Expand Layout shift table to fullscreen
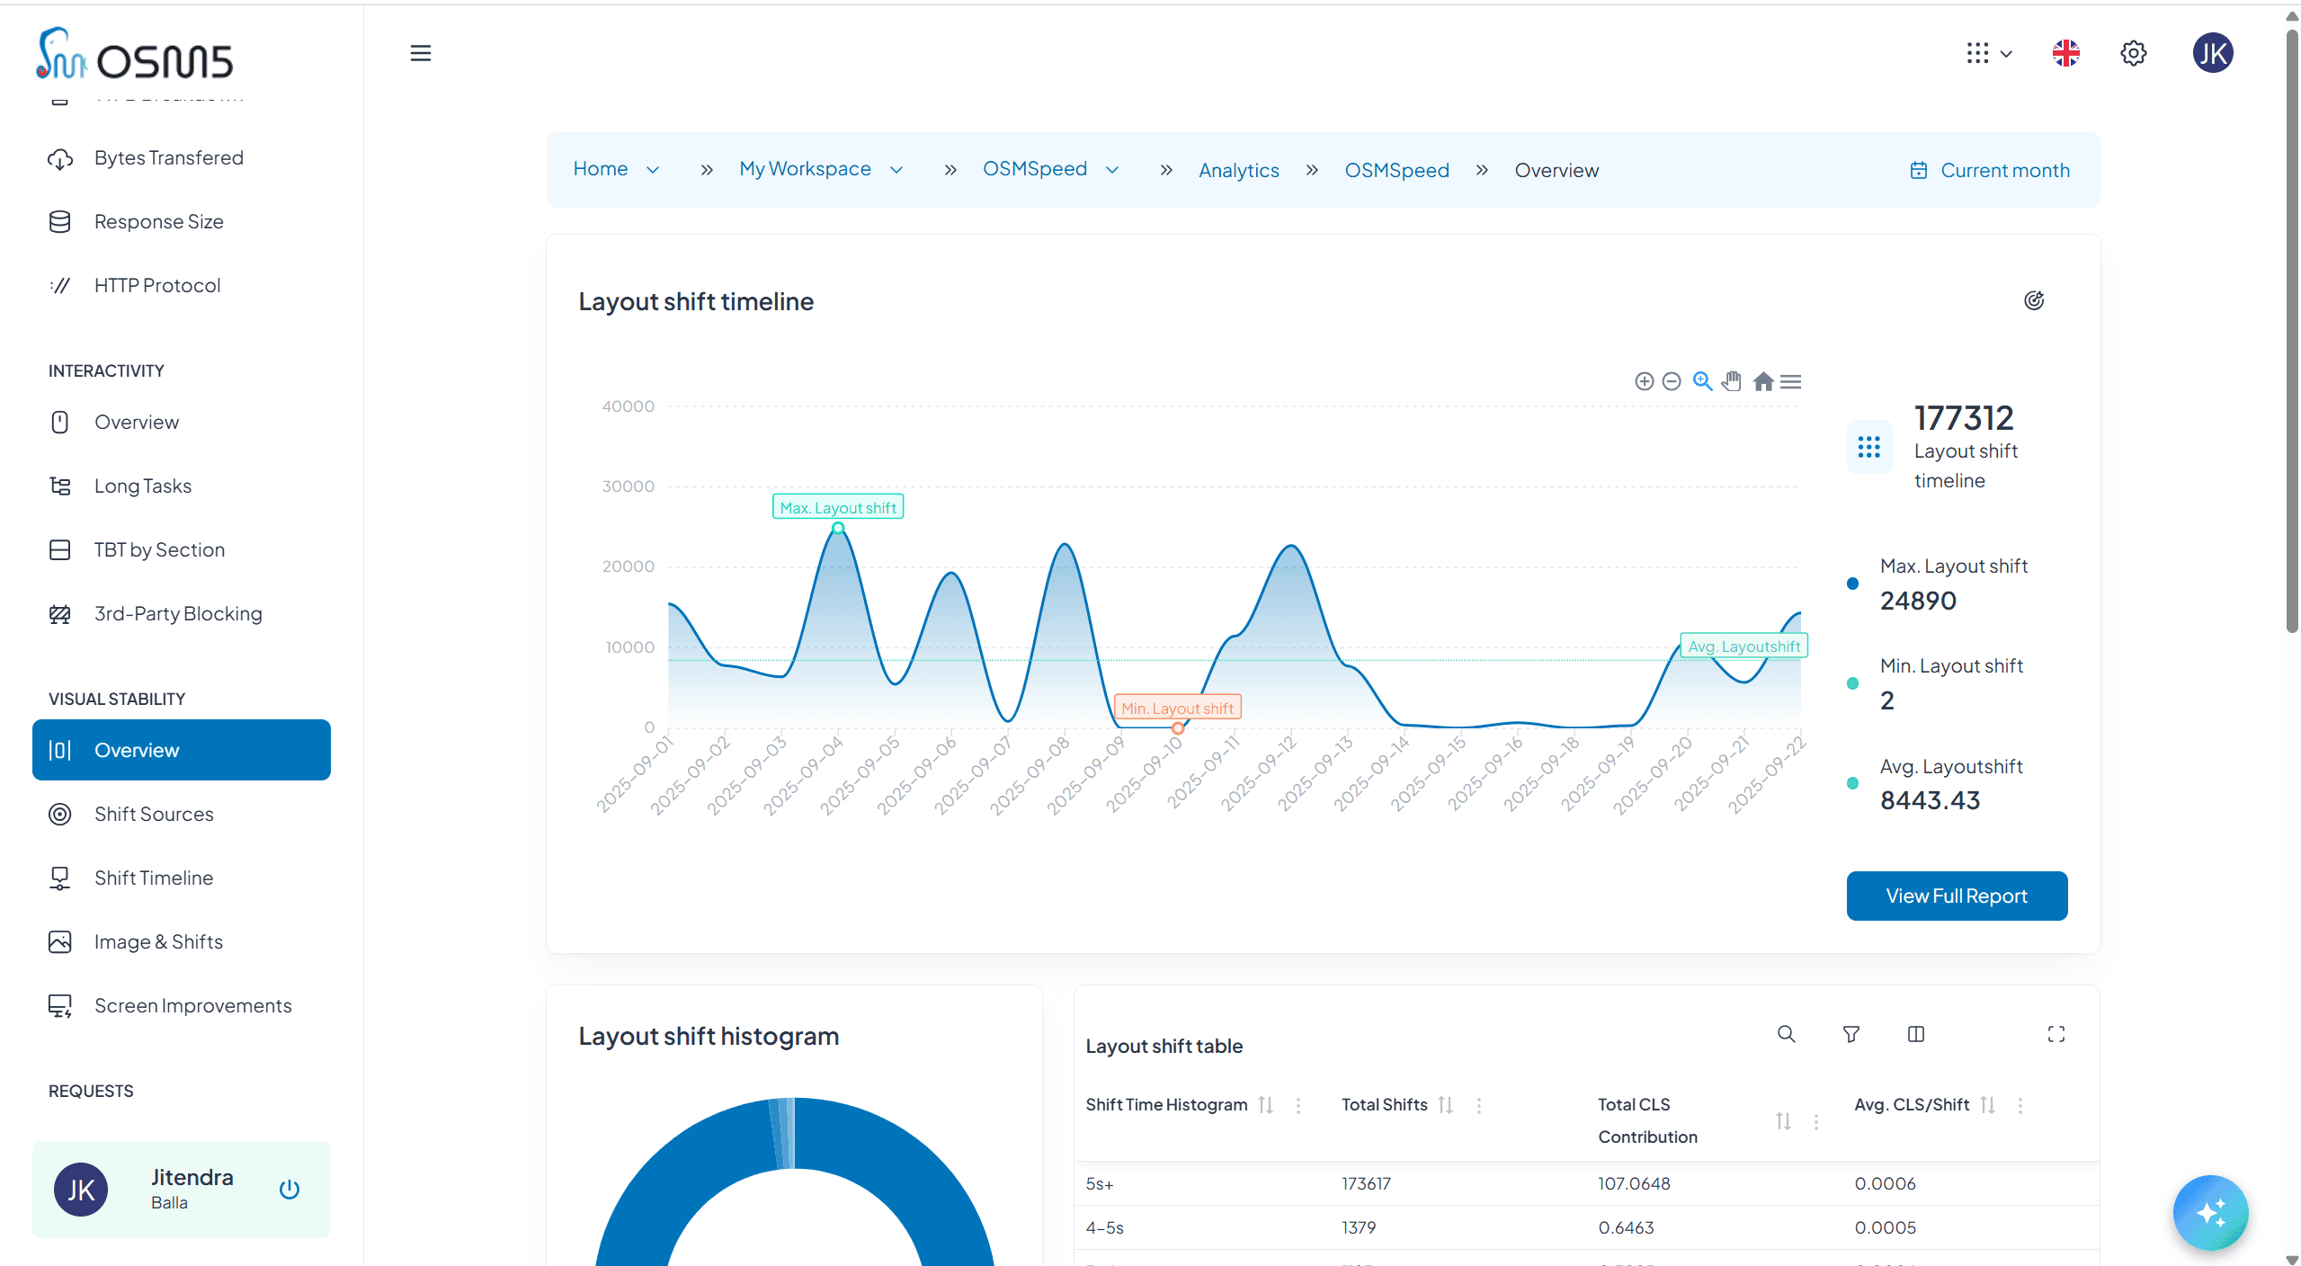The width and height of the screenshot is (2301, 1266). point(2056,1034)
